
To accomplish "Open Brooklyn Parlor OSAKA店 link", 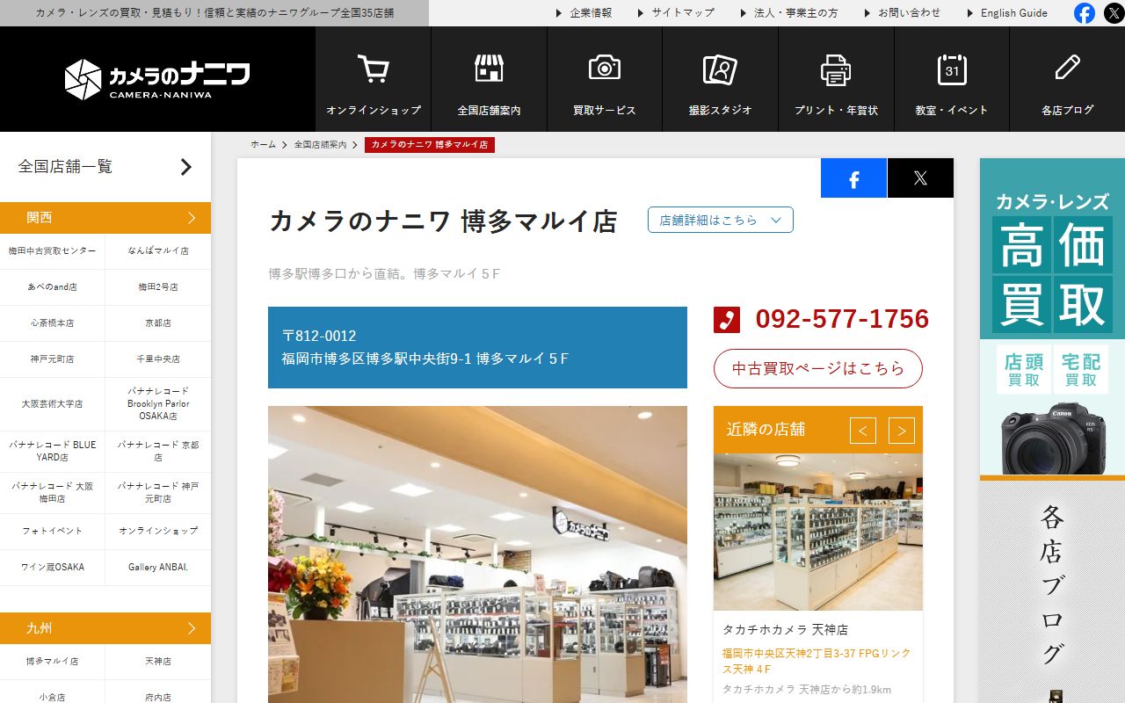I will (158, 404).
